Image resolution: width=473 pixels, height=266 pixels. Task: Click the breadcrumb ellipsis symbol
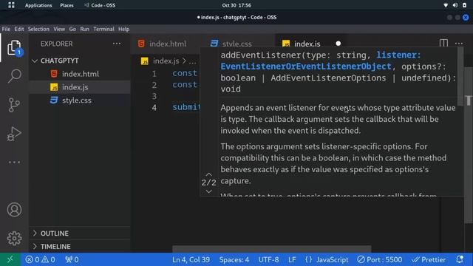pos(192,61)
